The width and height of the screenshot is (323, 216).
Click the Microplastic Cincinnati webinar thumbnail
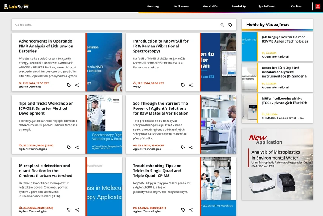(104, 186)
